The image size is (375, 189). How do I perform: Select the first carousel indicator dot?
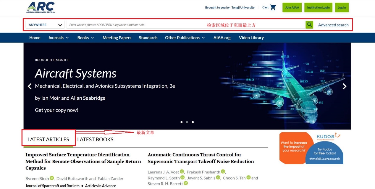[x=182, y=122]
